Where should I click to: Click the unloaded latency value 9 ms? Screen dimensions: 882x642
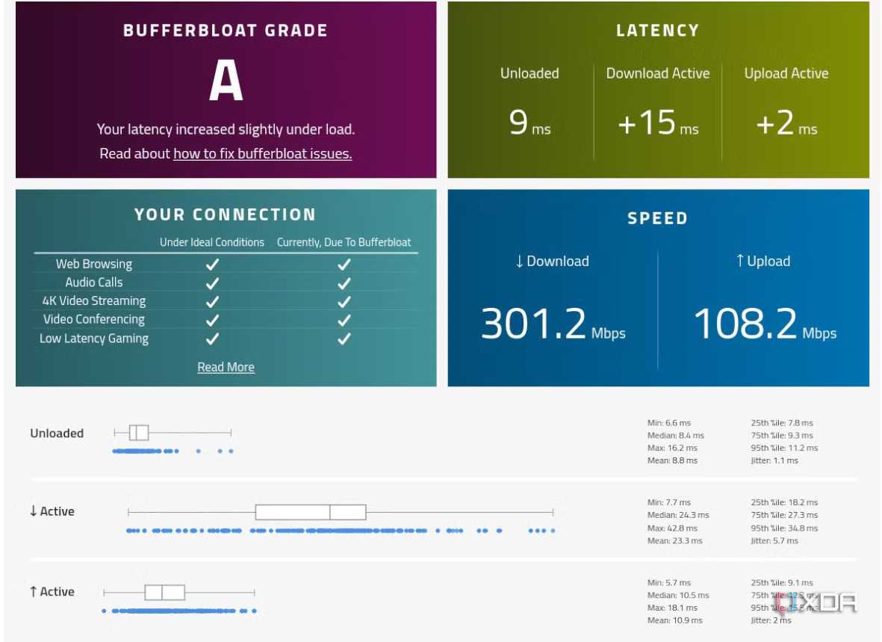click(x=529, y=123)
